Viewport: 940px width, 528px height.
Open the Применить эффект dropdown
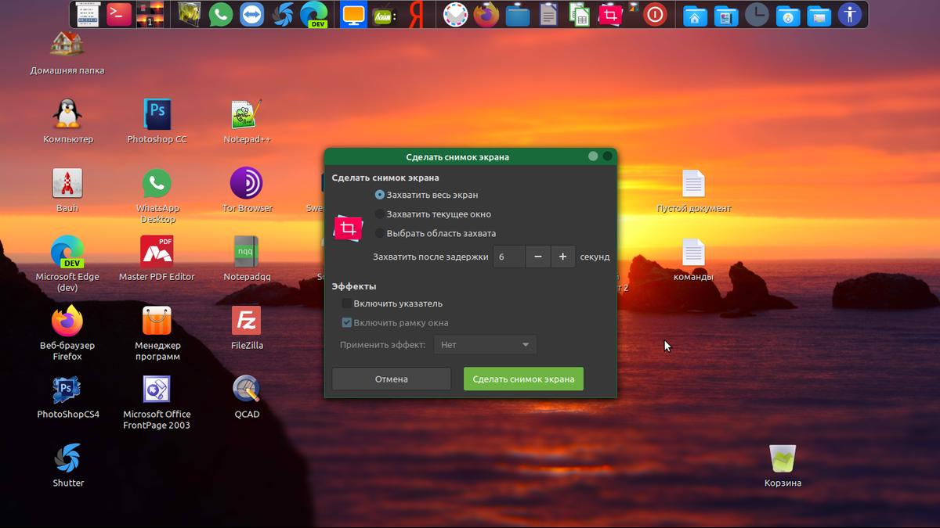point(486,345)
